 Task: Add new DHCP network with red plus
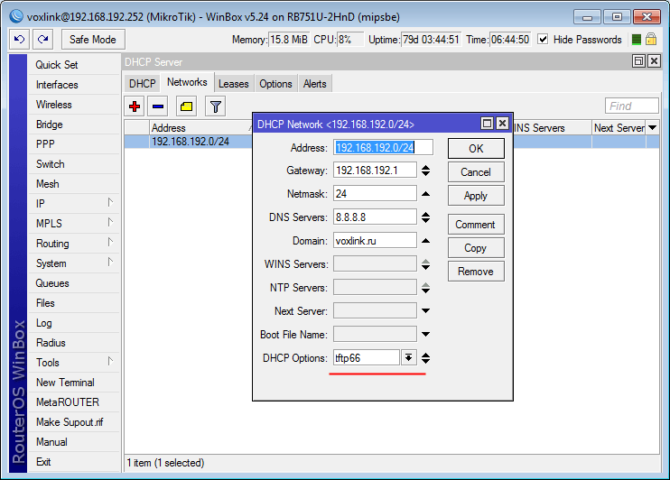click(135, 106)
